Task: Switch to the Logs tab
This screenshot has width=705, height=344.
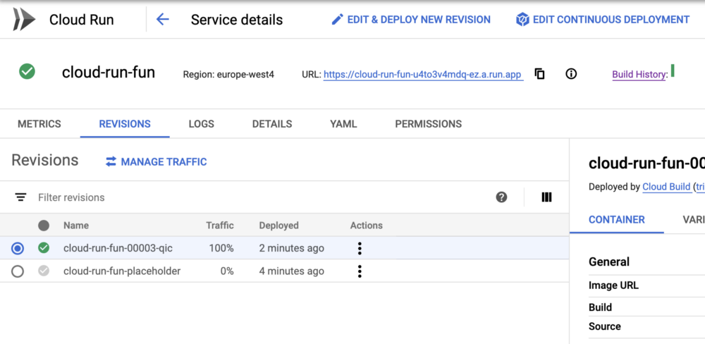Action: 201,124
